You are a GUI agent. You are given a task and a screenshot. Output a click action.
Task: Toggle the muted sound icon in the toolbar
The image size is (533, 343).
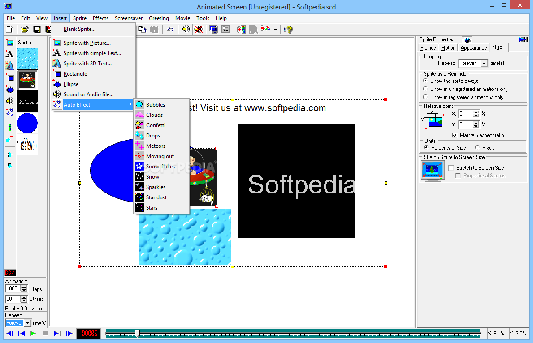[199, 30]
